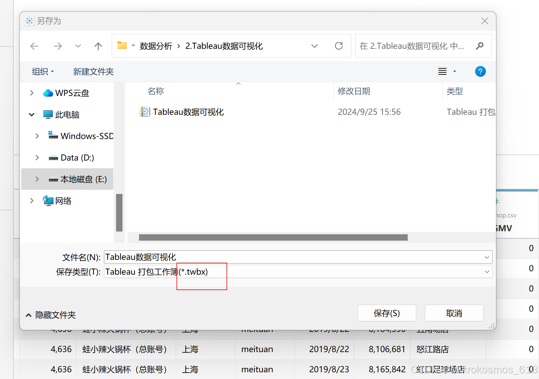The width and height of the screenshot is (539, 379).
Task: Go back with the left arrow button
Action: [34, 46]
